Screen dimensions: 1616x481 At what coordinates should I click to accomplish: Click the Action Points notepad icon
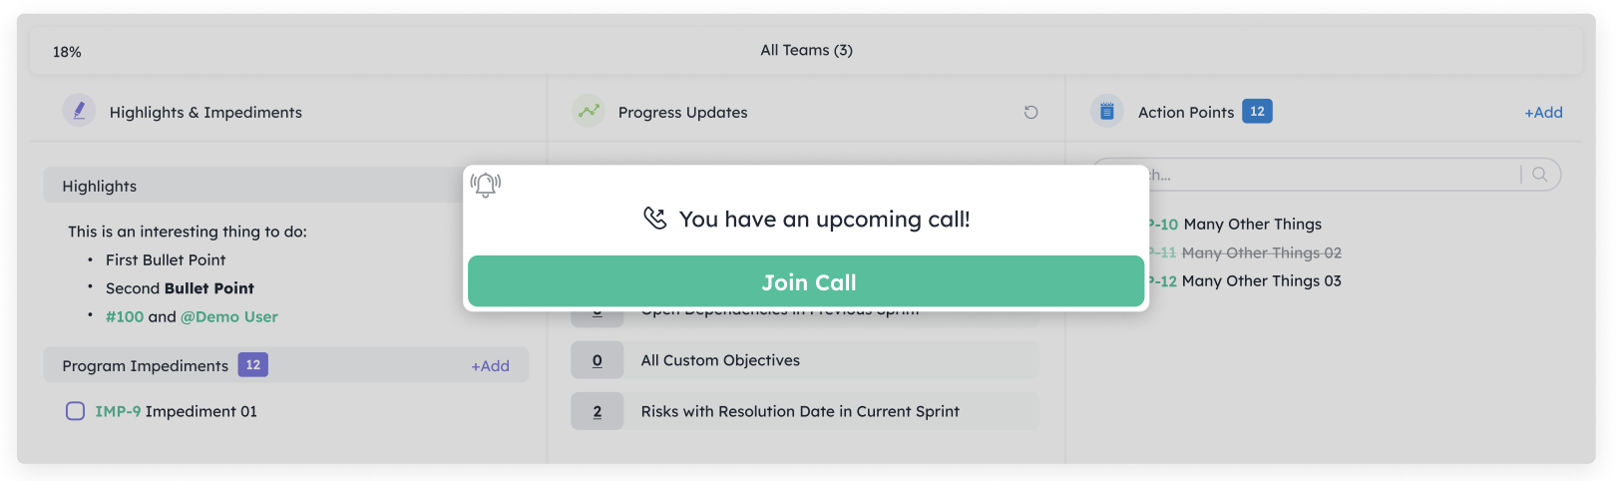click(1106, 111)
